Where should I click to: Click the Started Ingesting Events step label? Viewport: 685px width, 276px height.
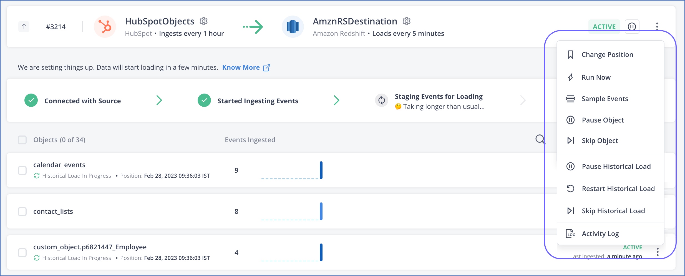pos(258,101)
